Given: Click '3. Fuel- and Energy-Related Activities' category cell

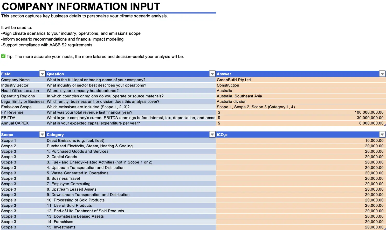Looking at the screenshot, I should [131, 162].
